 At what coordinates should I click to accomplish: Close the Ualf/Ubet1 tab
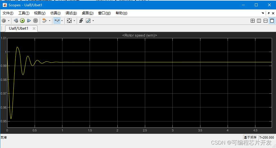coord(34,29)
